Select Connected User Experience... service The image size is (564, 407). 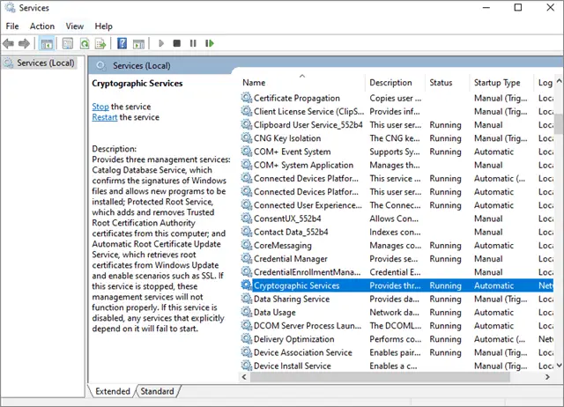[397, 205]
